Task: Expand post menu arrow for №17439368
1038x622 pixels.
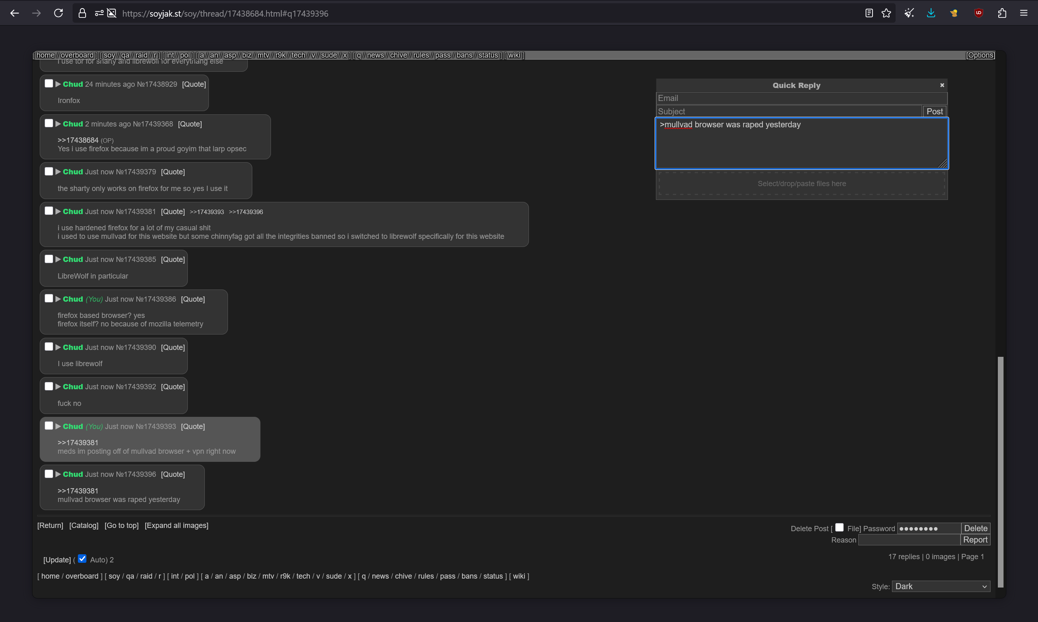Action: [x=58, y=124]
